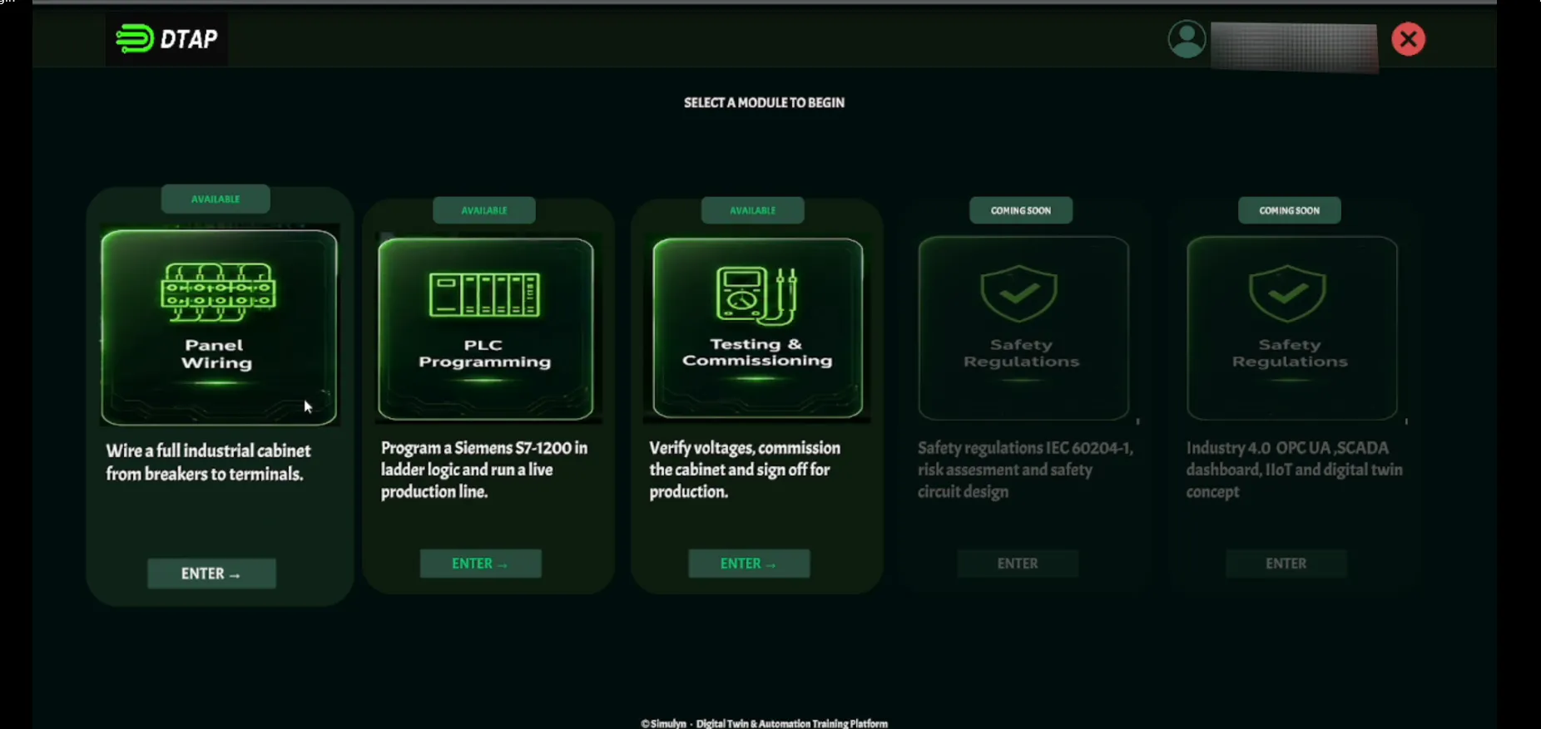Click AVAILABLE badge above PLC Programming
Image resolution: width=1541 pixels, height=729 pixels.
point(484,210)
